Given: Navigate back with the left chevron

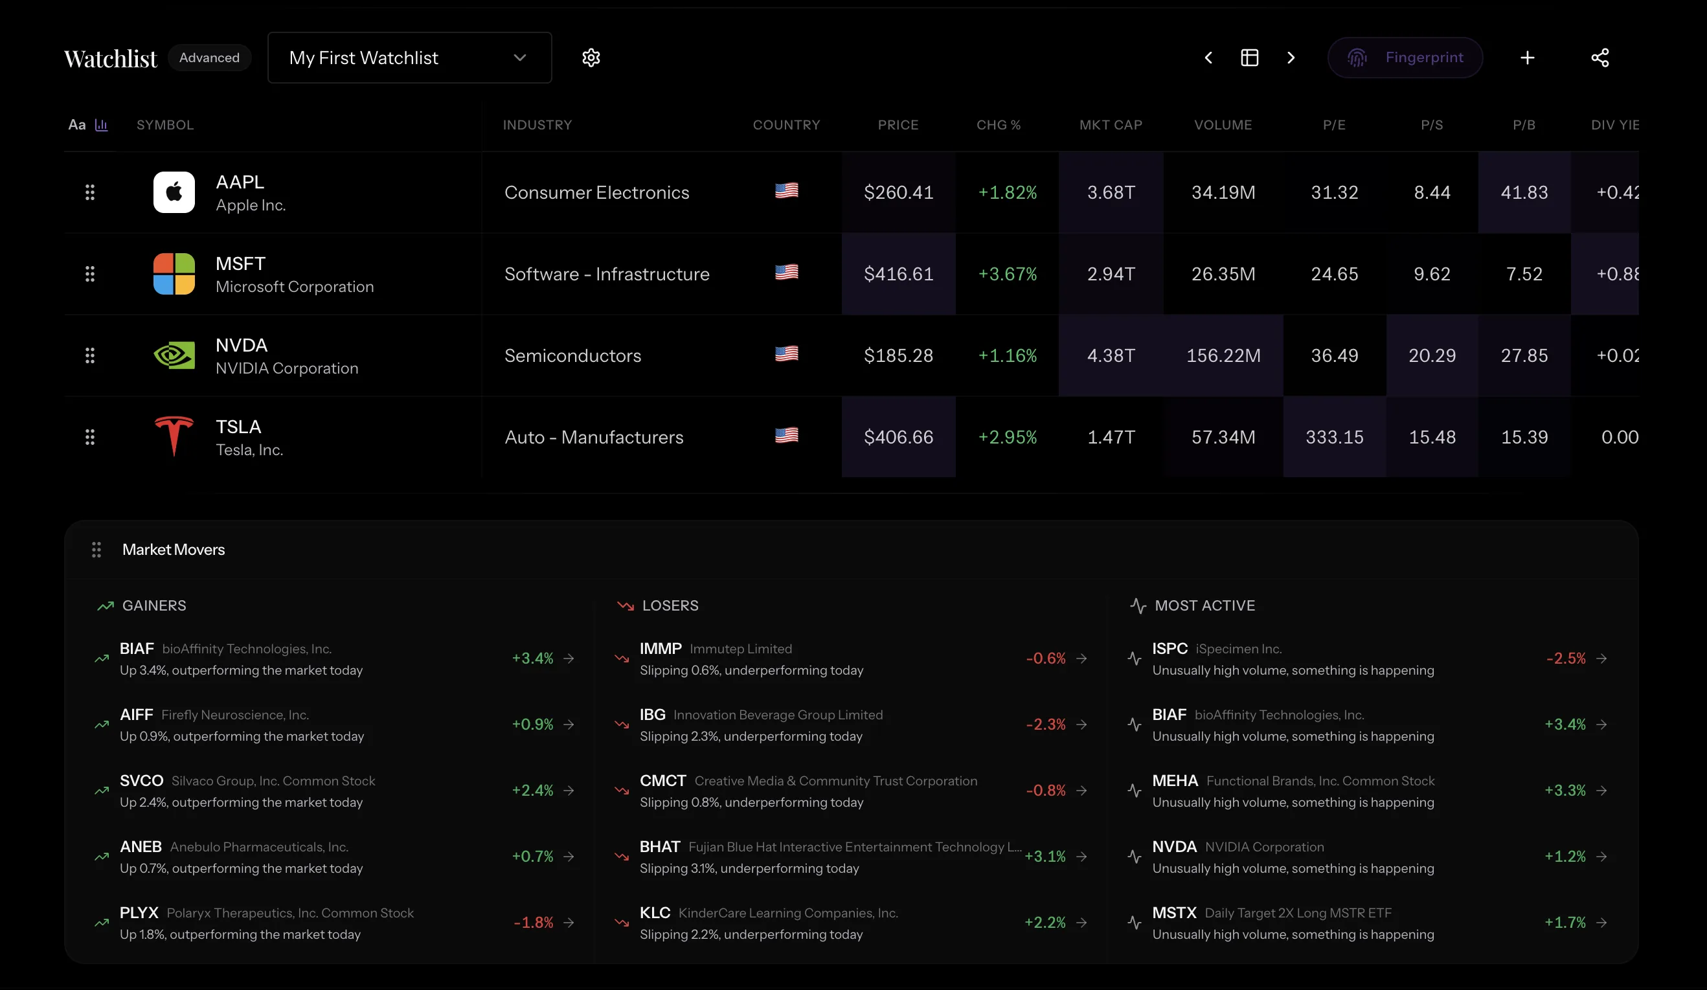Looking at the screenshot, I should pos(1208,58).
